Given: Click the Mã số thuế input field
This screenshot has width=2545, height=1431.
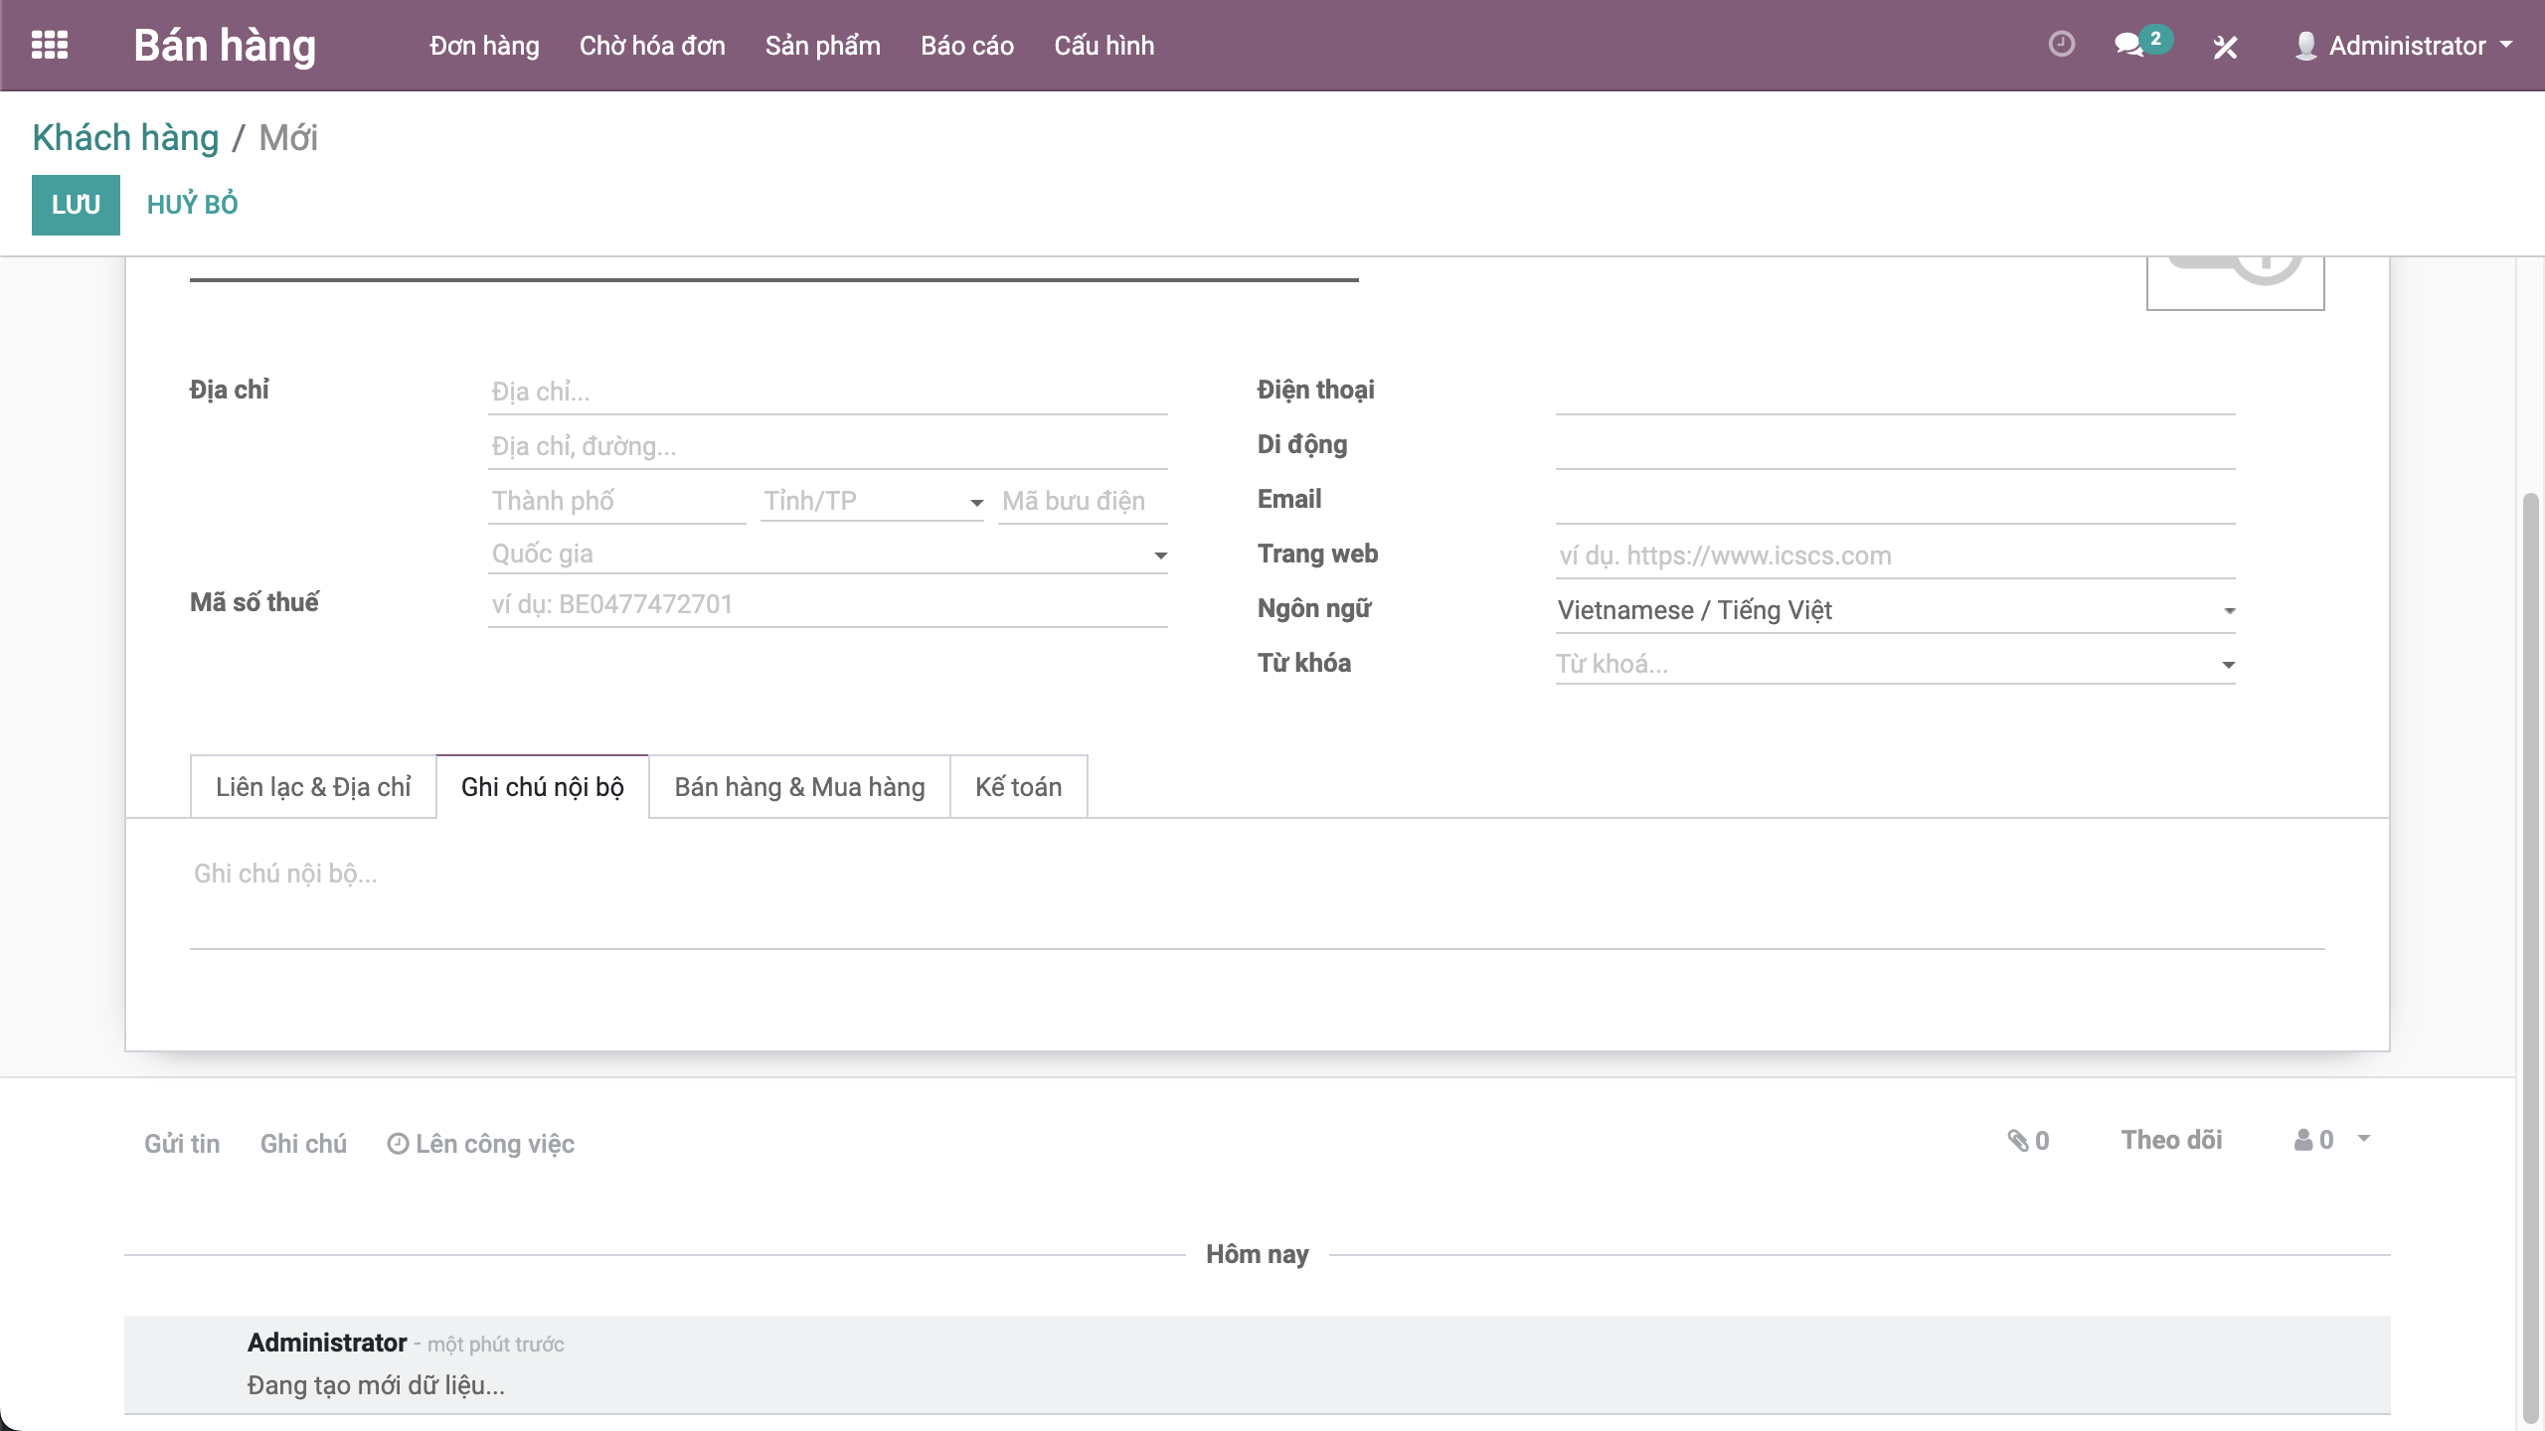Looking at the screenshot, I should click(827, 605).
